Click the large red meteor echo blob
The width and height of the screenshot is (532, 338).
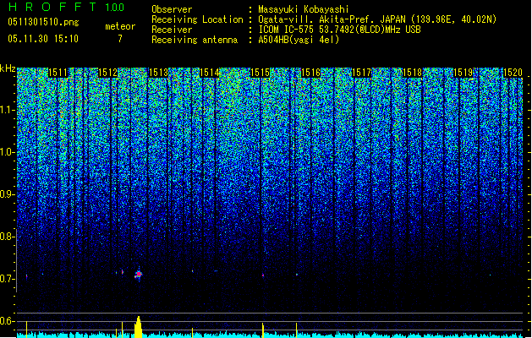(139, 275)
